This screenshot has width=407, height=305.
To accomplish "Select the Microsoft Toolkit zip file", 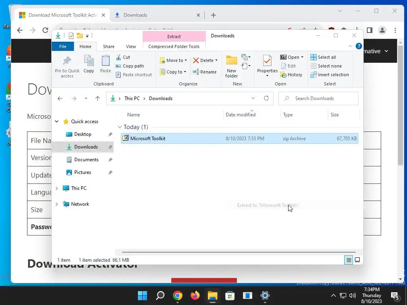I will coord(240,139).
